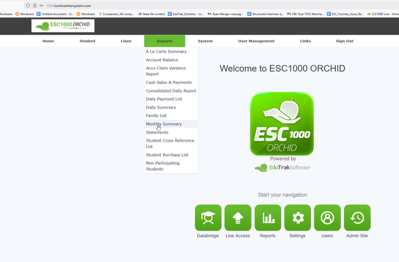Choose Student Cross Reference List

coord(170,143)
